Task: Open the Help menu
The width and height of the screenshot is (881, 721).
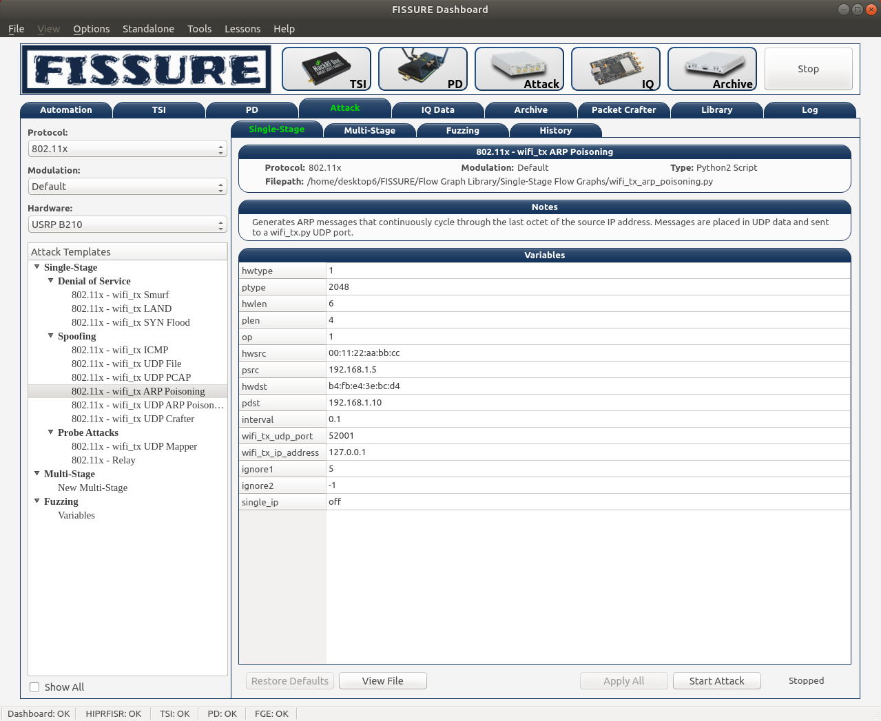Action: tap(284, 29)
